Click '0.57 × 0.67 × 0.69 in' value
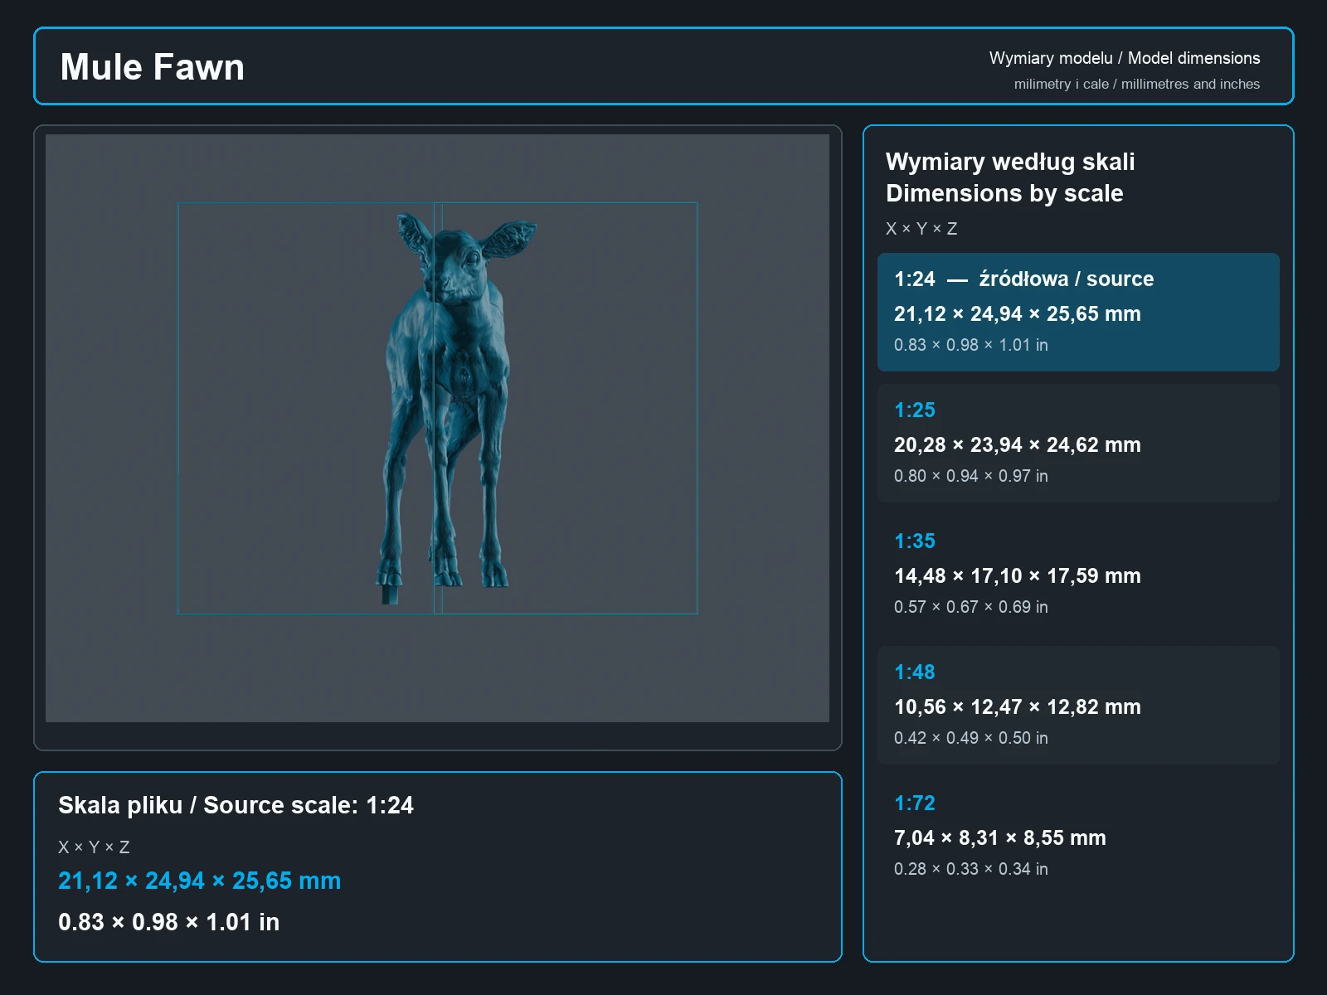1327x995 pixels. [x=971, y=607]
